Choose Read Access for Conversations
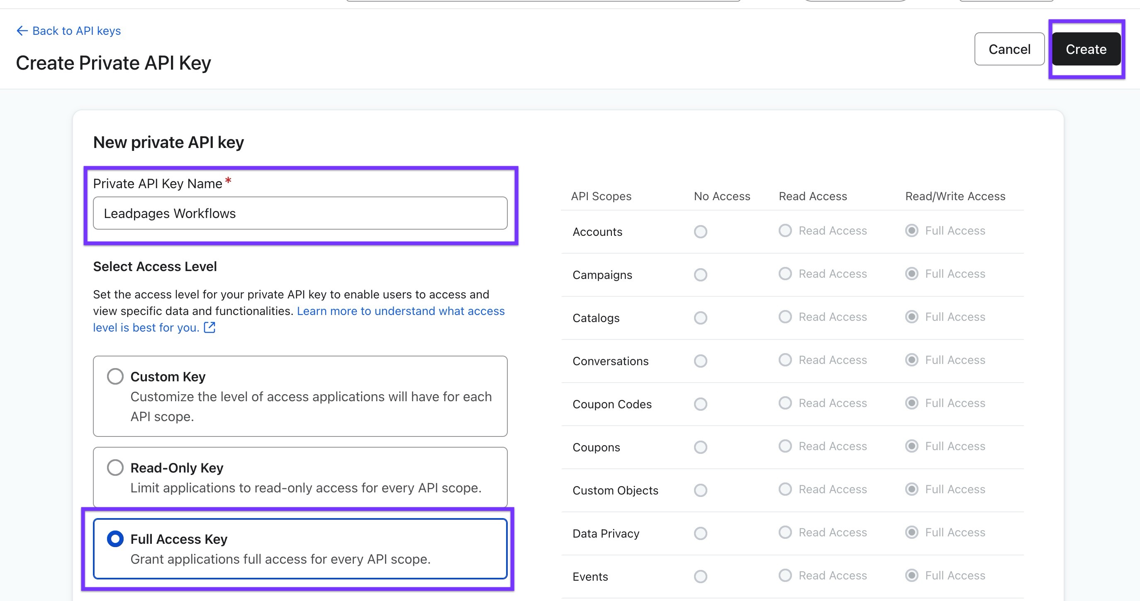1140x601 pixels. (x=785, y=360)
